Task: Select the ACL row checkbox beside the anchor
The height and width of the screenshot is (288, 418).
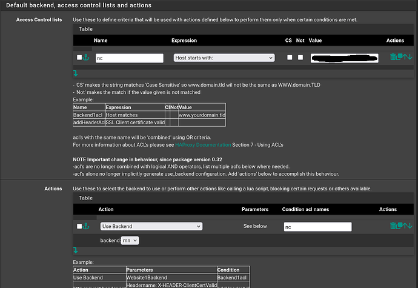Action: (x=79, y=58)
